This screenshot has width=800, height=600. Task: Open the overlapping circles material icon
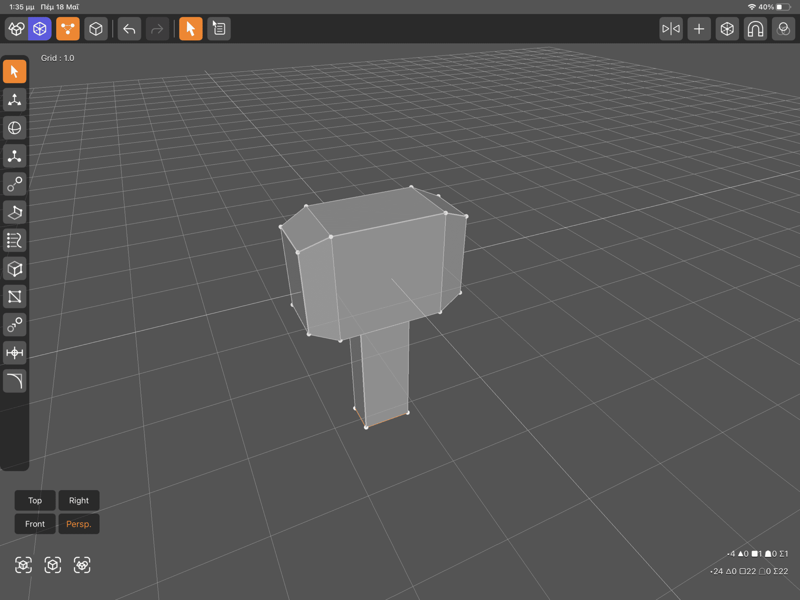pyautogui.click(x=784, y=29)
